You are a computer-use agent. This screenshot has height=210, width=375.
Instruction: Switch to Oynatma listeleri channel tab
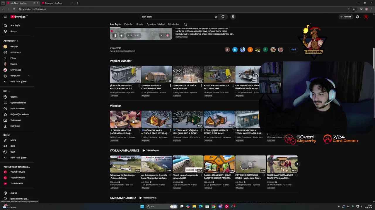pyautogui.click(x=156, y=24)
